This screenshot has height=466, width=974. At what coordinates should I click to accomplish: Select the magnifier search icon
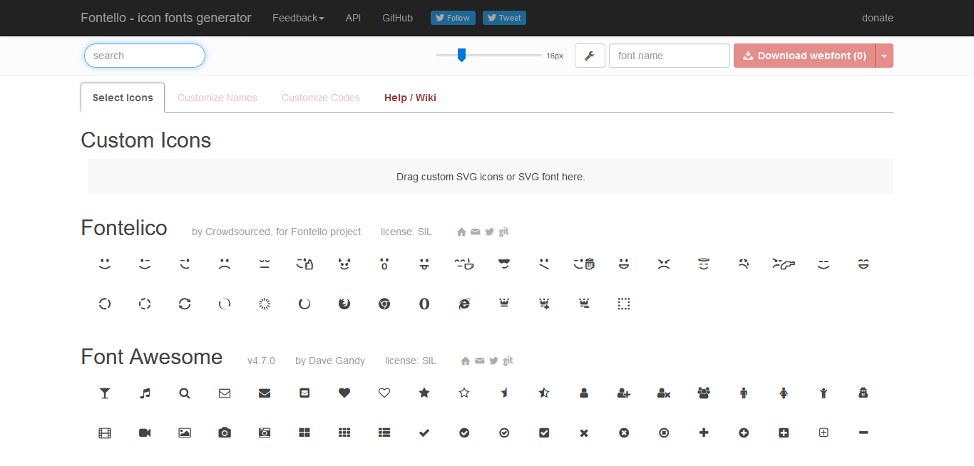pos(185,393)
